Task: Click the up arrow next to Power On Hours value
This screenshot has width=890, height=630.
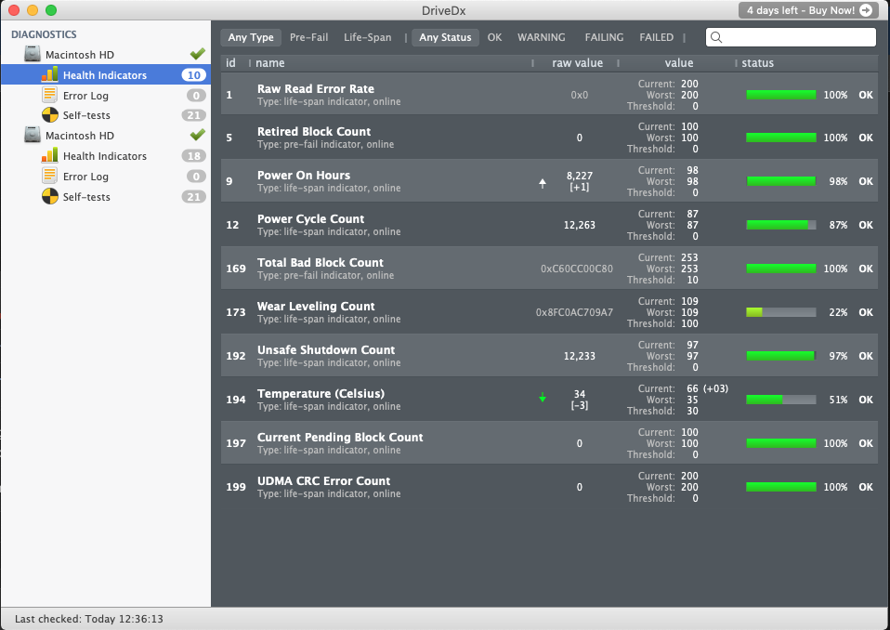Action: pos(543,183)
